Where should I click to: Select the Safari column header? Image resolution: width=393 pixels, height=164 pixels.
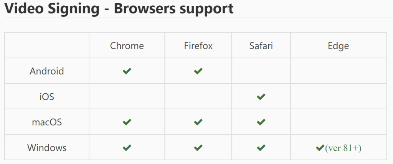[x=261, y=46]
